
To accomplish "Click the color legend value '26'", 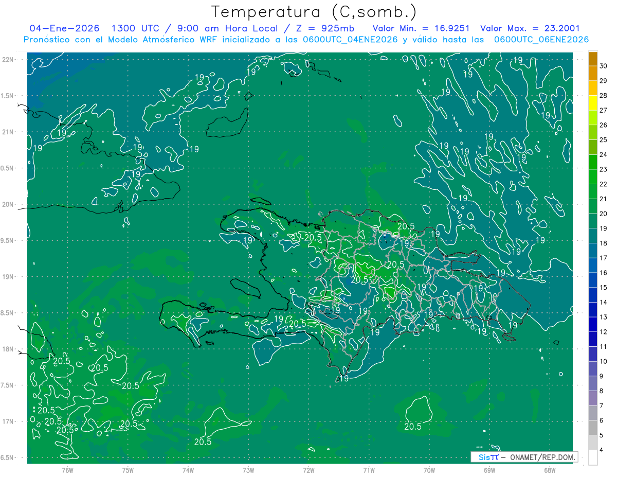I will pyautogui.click(x=604, y=125).
